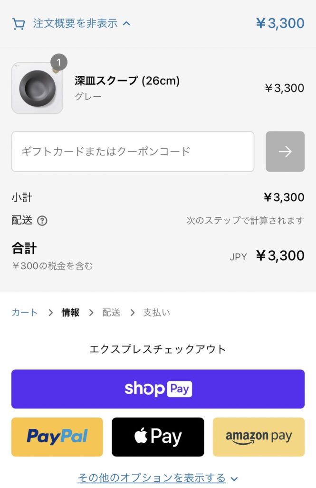This screenshot has height=488, width=316.
Task: Click the order total ¥3,300 in header
Action: (280, 23)
